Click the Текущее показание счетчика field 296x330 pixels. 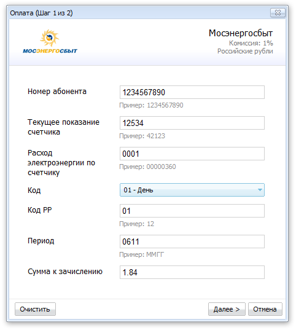[192, 123]
